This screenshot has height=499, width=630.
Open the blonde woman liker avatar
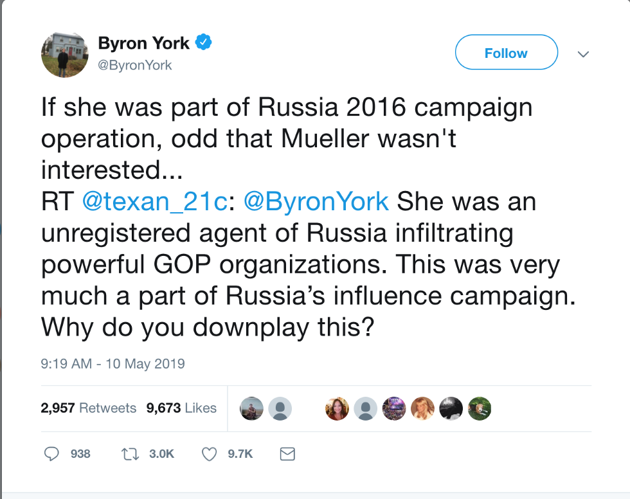tap(422, 408)
